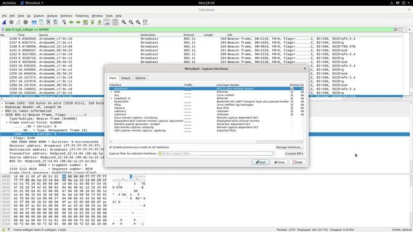This screenshot has height=232, width=413.
Task: Reset text zoom to normal size from the toolbar
Action: (138, 23)
